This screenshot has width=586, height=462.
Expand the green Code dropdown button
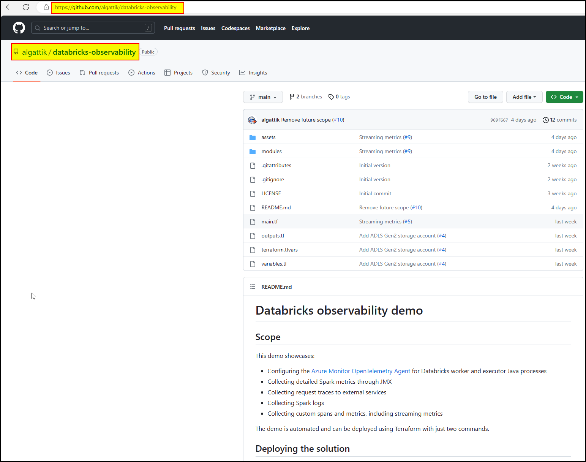click(564, 97)
